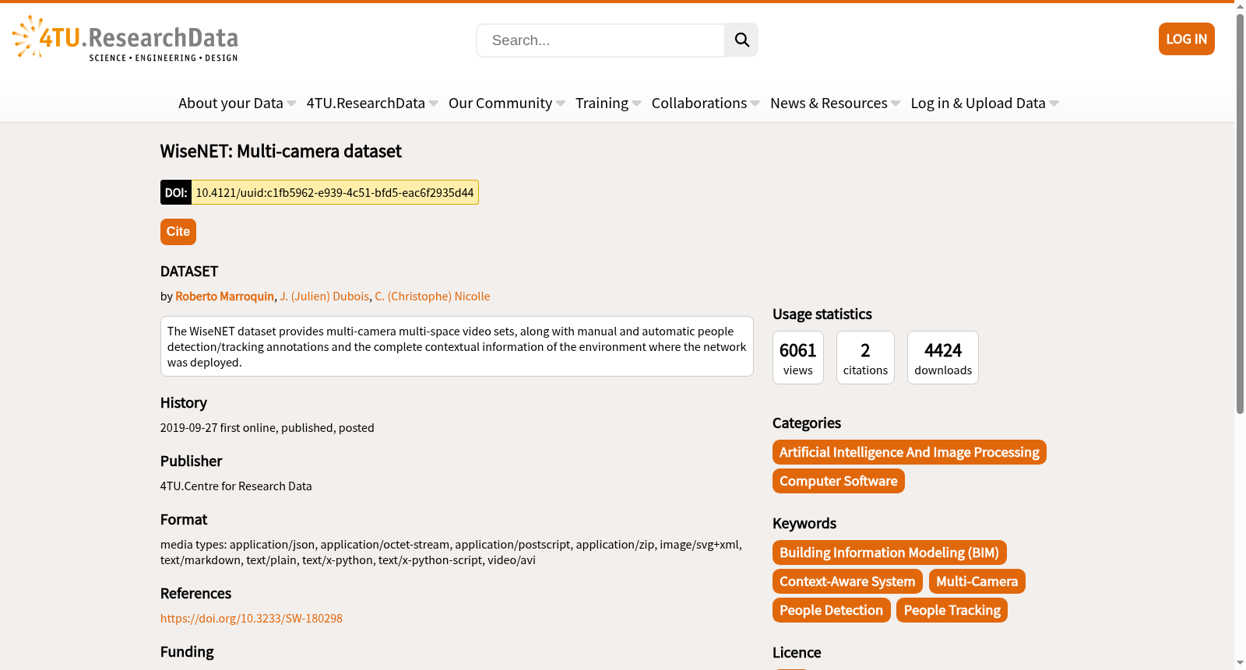The height and width of the screenshot is (670, 1246).
Task: Select the Computer Software category tag
Action: click(x=839, y=481)
